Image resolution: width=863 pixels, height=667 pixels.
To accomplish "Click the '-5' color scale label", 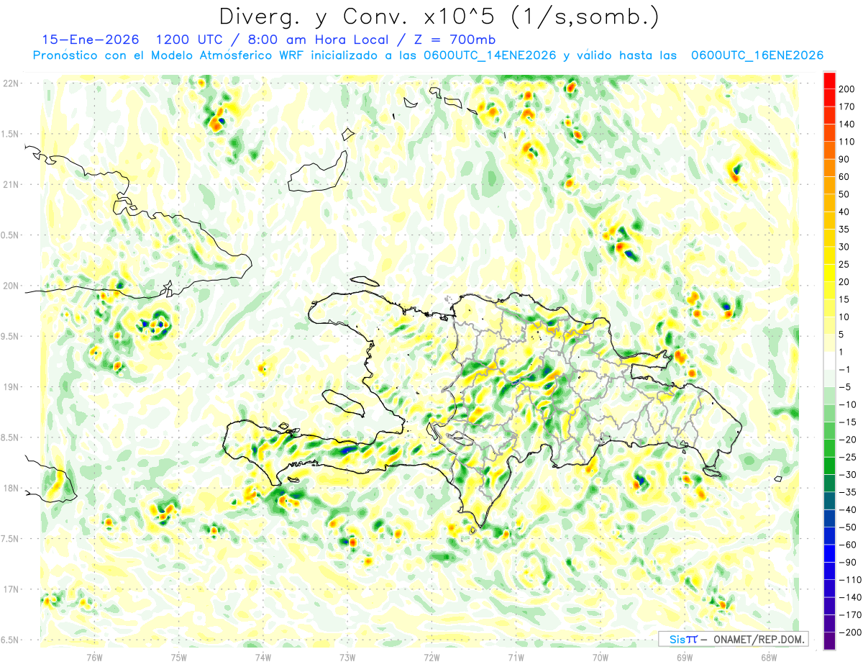I will pos(844,387).
